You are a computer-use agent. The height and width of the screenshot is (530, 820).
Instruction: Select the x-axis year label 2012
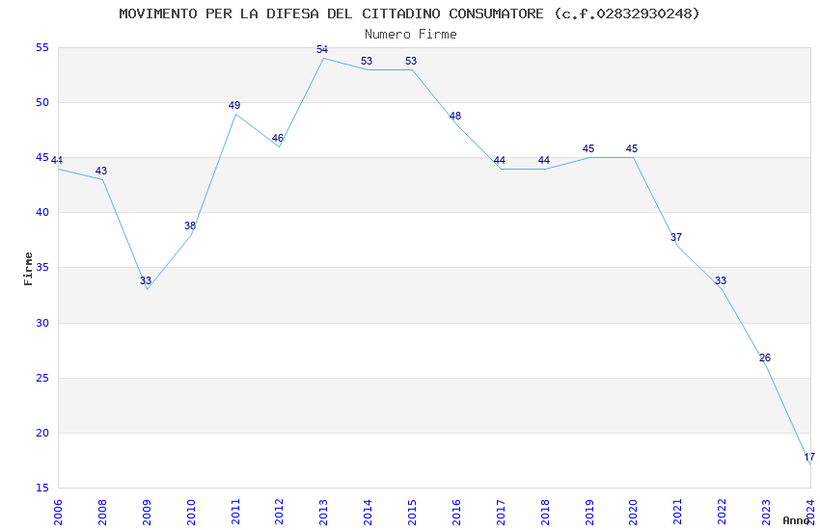click(279, 511)
